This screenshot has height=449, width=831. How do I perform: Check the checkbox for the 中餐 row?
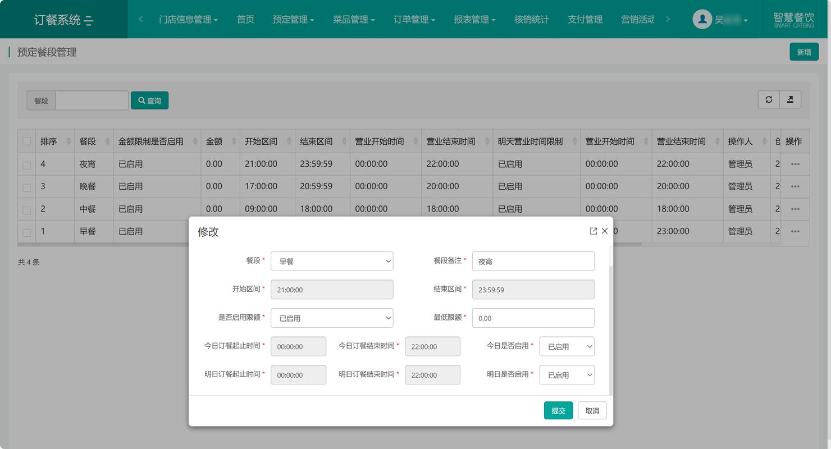(26, 210)
